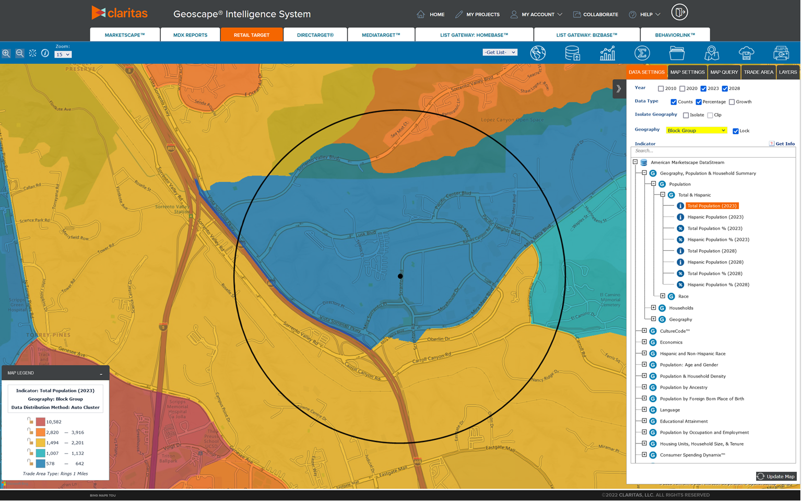802x501 pixels.
Task: Uncheck the 2028 year checkbox
Action: (x=725, y=88)
